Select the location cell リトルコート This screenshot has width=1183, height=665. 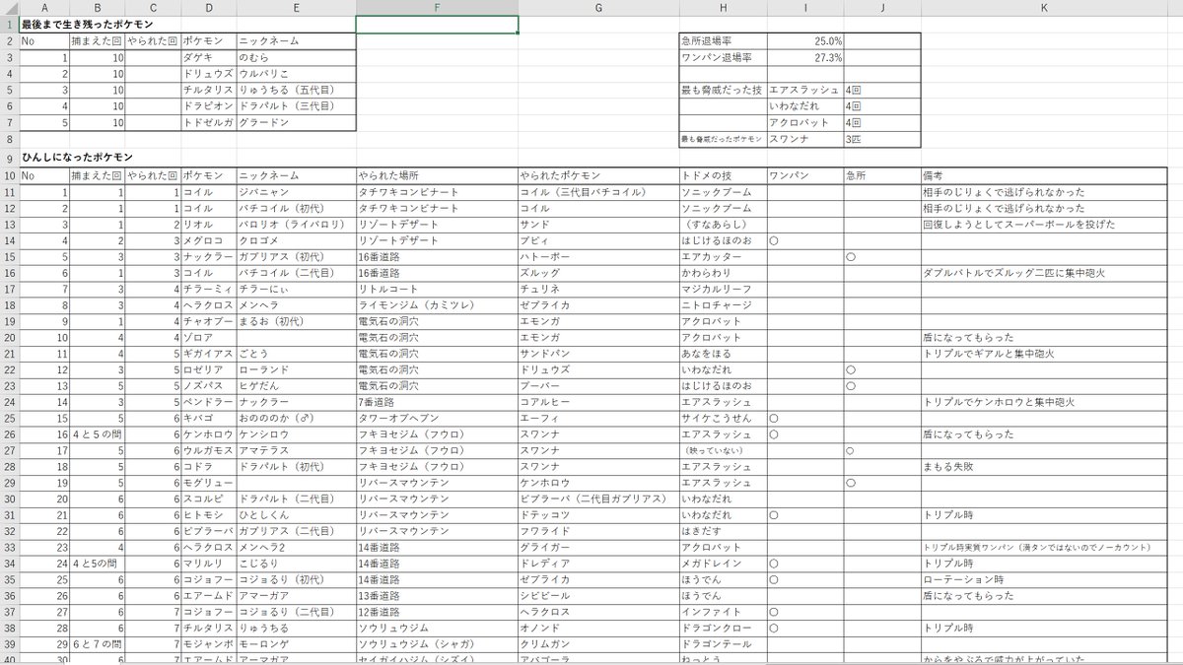pos(437,289)
